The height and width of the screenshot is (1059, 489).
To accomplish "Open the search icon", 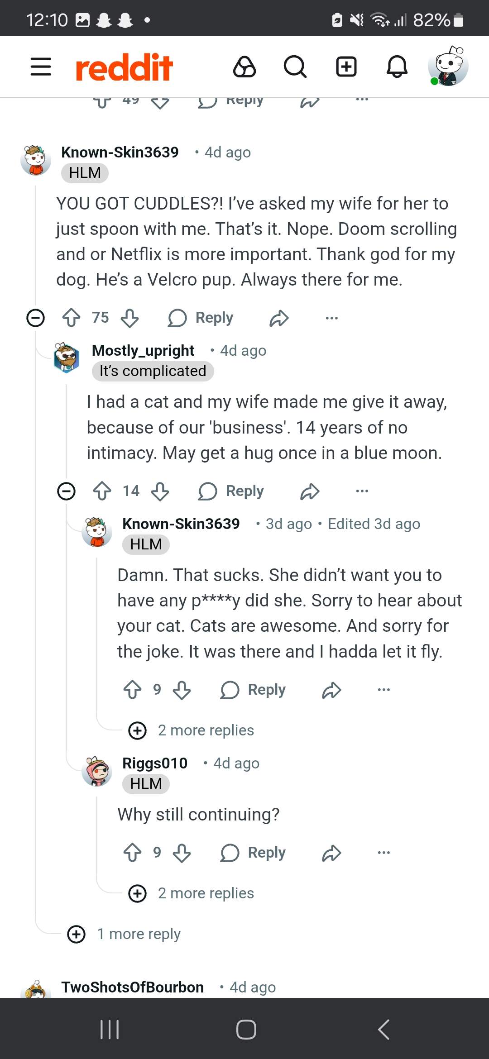I will (x=295, y=67).
